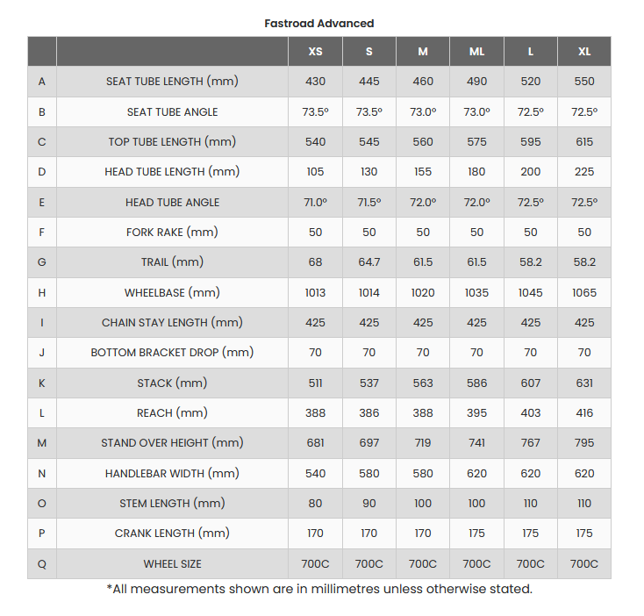Select the XS size column header
The image size is (644, 616).
(315, 52)
